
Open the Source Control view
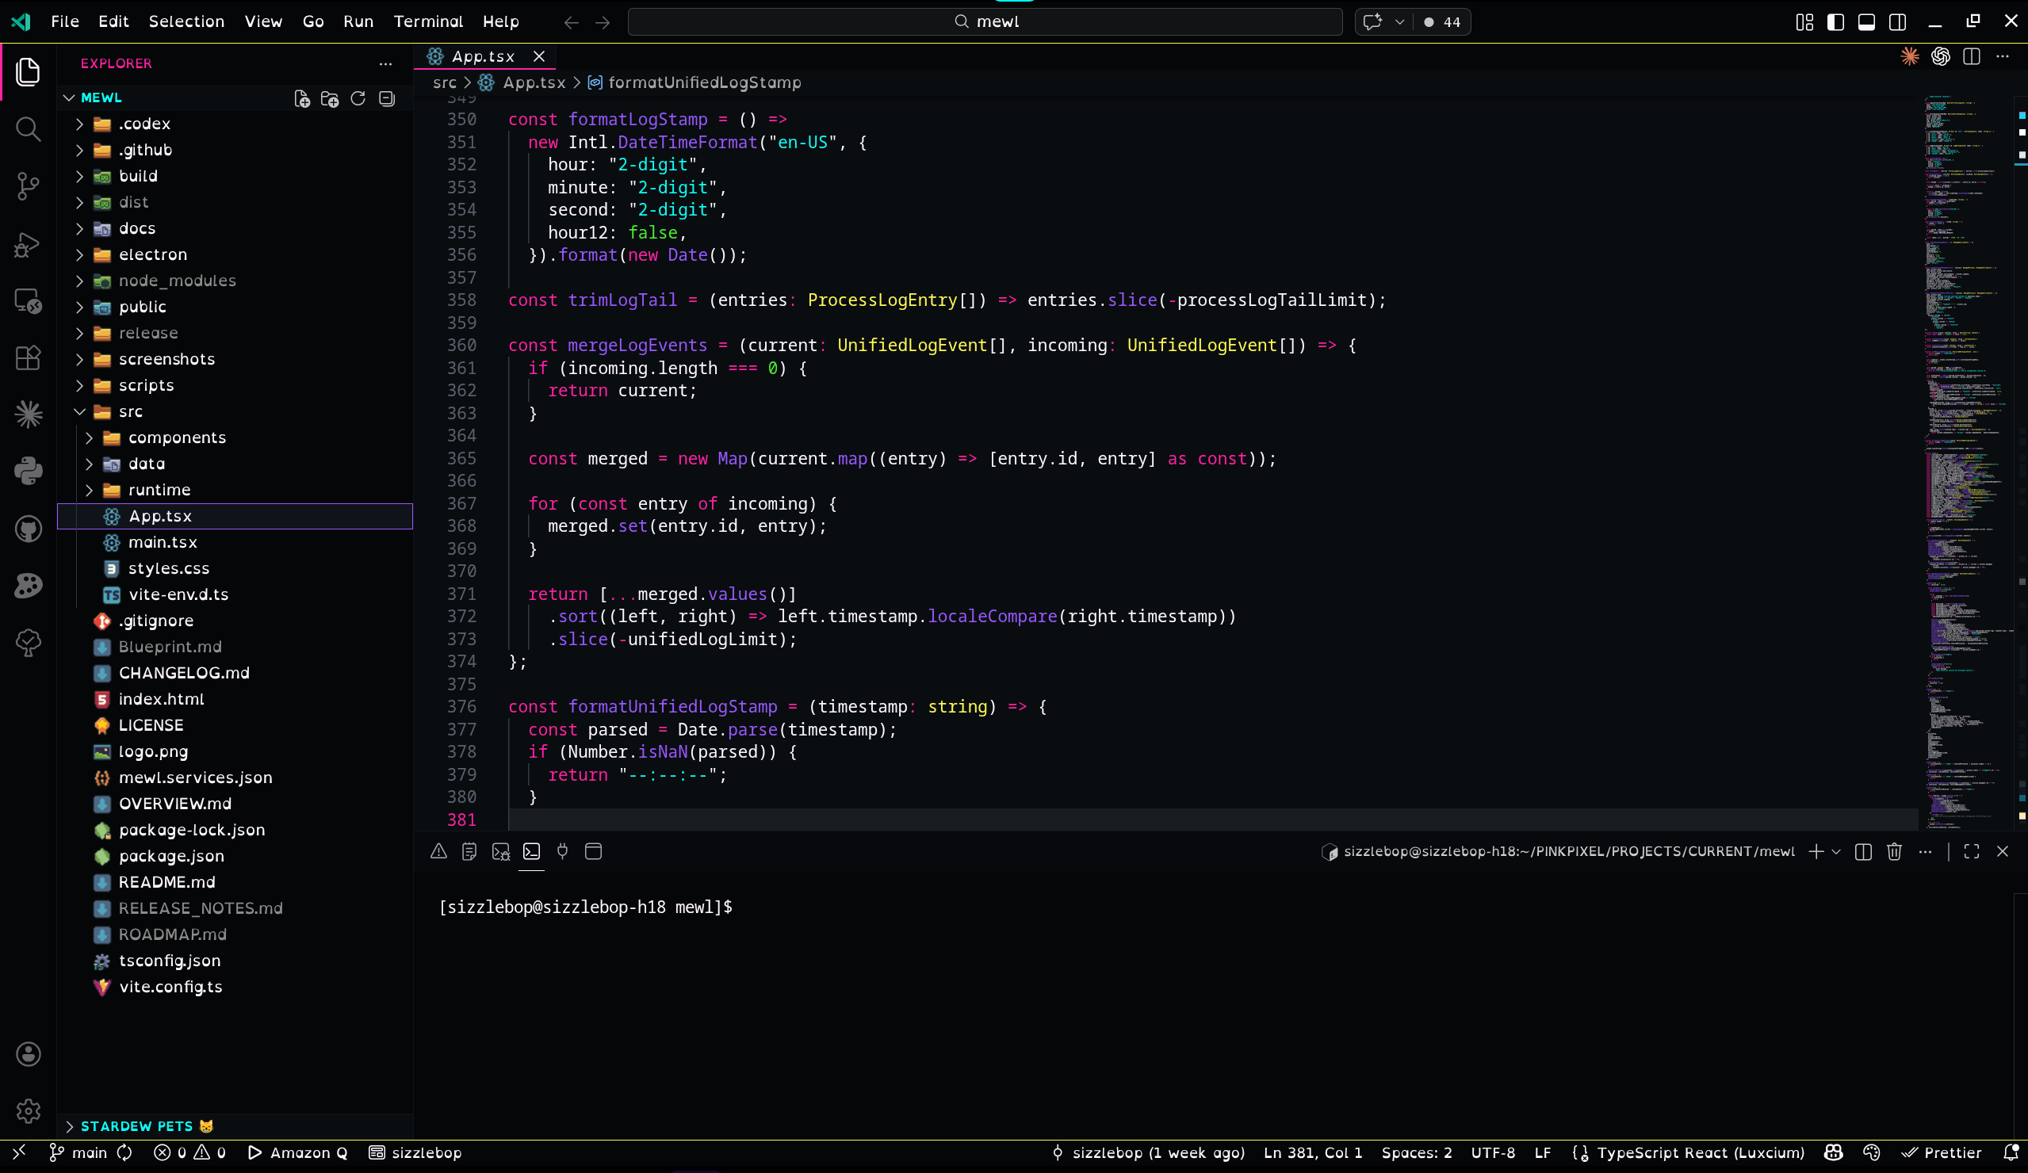[x=29, y=185]
